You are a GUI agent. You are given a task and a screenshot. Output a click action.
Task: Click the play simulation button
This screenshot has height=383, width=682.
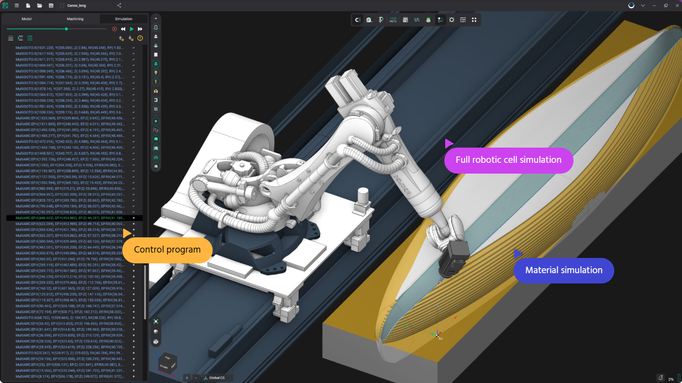pos(132,29)
